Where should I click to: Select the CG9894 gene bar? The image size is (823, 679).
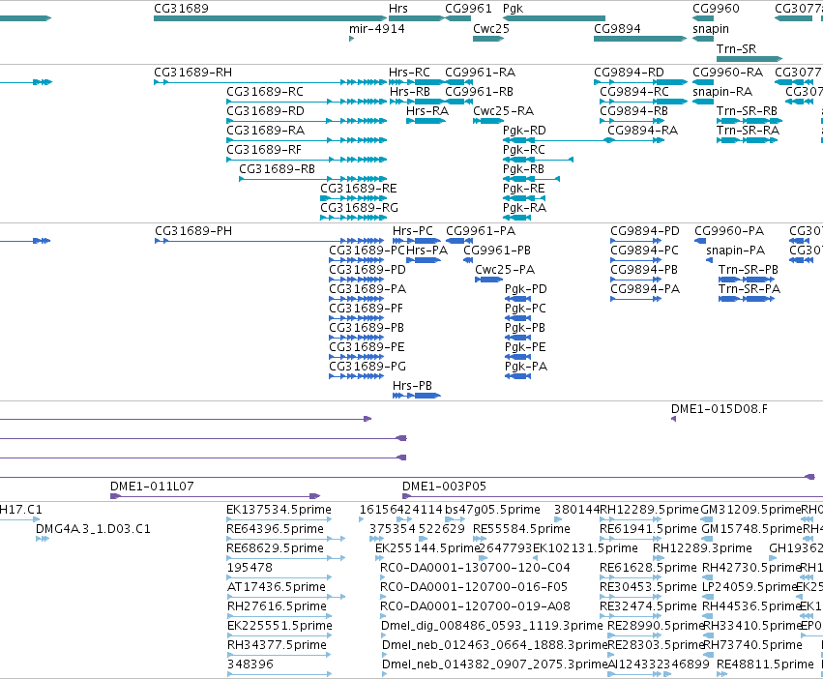[640, 39]
